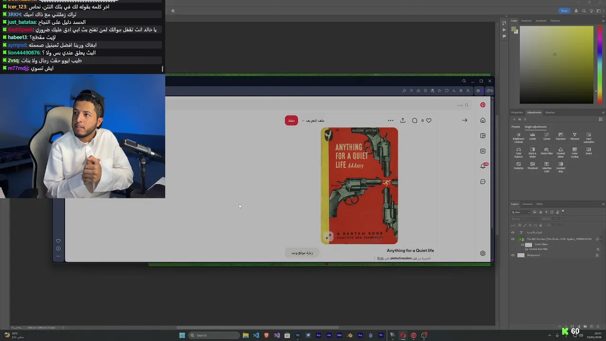Image resolution: width=606 pixels, height=341 pixels.
Task: Expand the pin image with the corner arrow icon
Action: pyautogui.click(x=328, y=236)
